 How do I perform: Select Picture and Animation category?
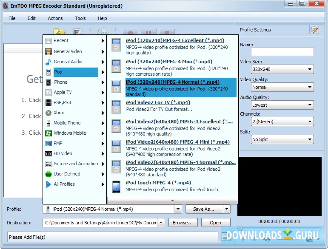pyautogui.click(x=76, y=164)
